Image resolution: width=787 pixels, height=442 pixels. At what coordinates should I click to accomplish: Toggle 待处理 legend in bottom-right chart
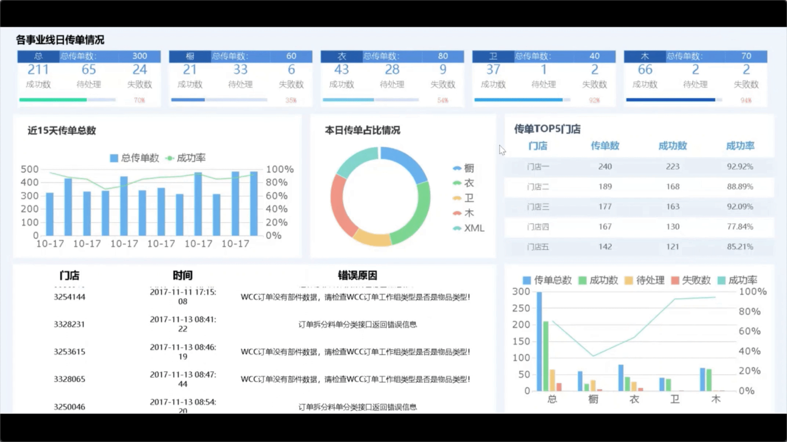tap(645, 280)
